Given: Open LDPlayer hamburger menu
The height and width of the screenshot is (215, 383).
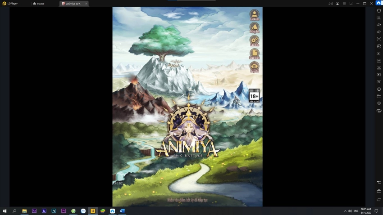Looking at the screenshot, I should (x=344, y=4).
